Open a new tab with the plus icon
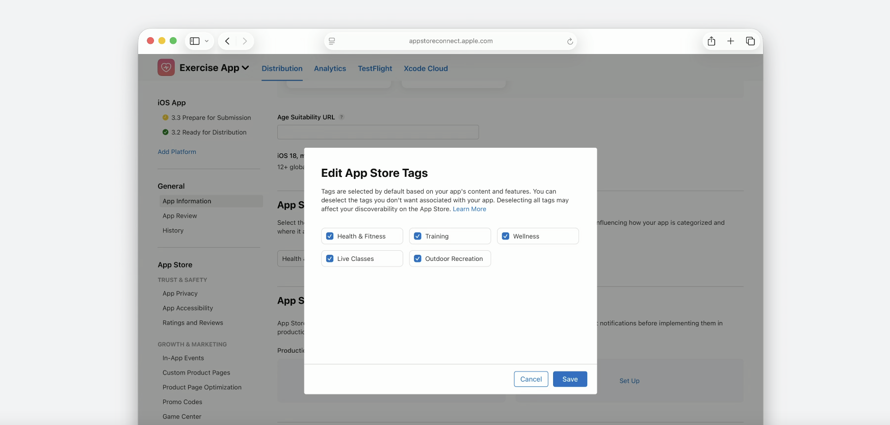This screenshot has width=890, height=425. [x=730, y=41]
